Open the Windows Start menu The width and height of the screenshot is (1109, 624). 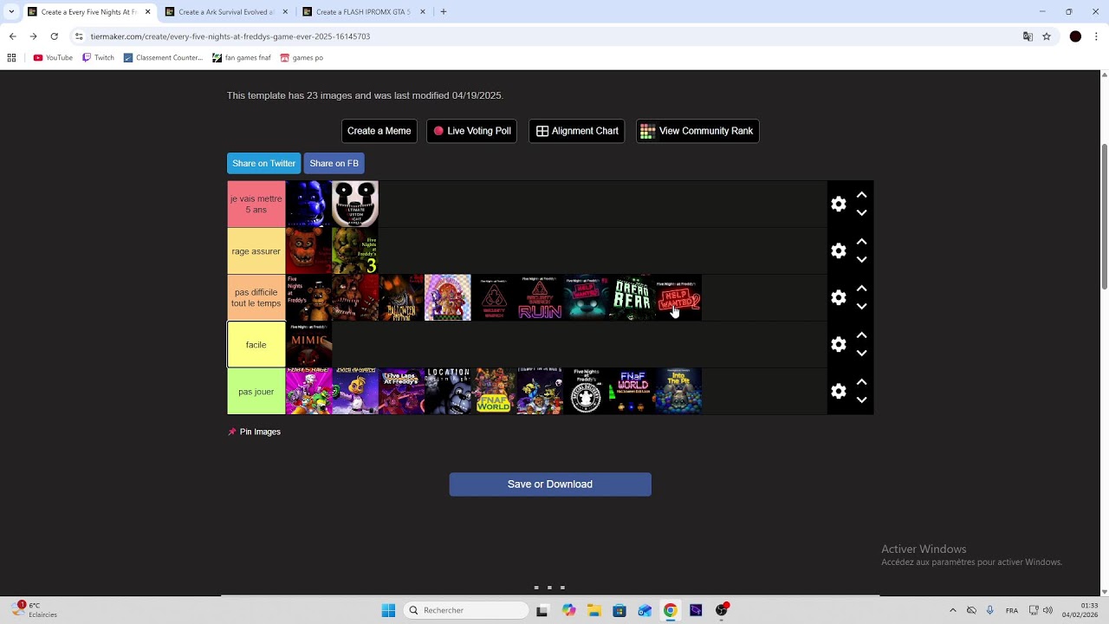tap(388, 610)
